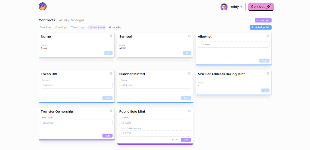310x150 pixels.
Task: Focus the New Owner address field
Action: click(x=77, y=123)
